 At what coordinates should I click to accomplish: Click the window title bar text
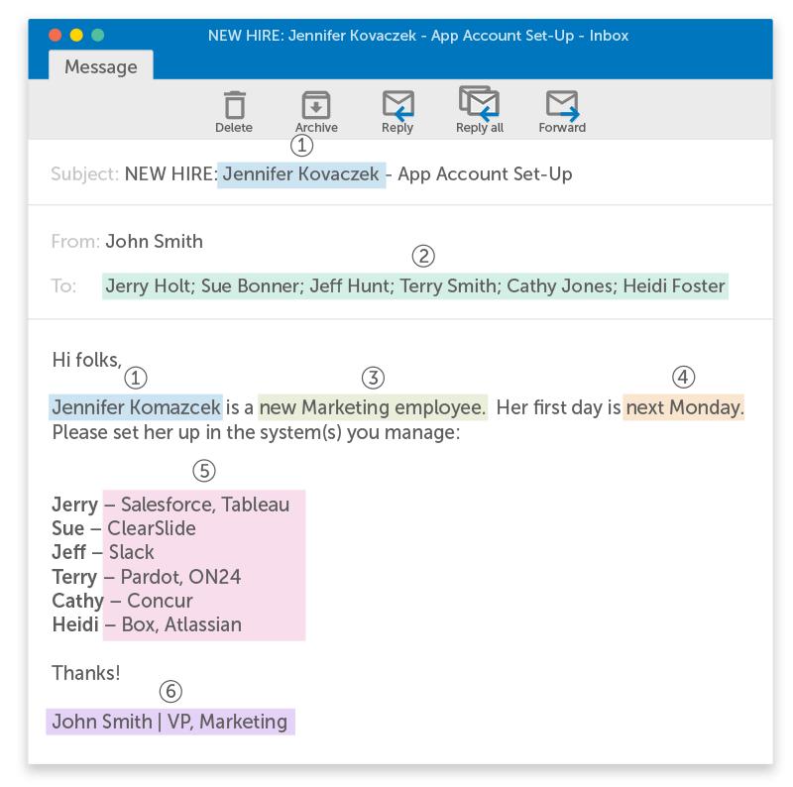(x=417, y=35)
